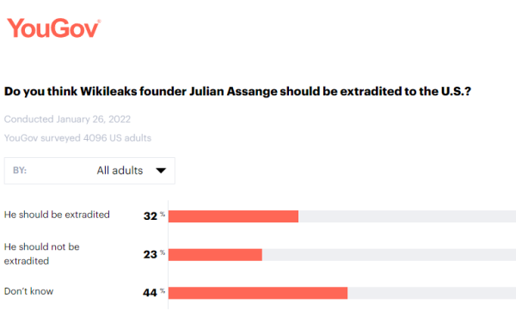Click the red bar for He should not be extradited
The image size is (516, 322).
(215, 255)
